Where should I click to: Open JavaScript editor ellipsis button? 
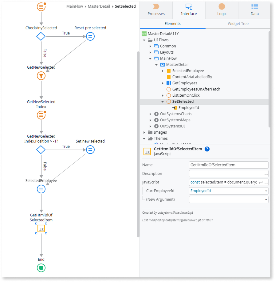(x=266, y=182)
